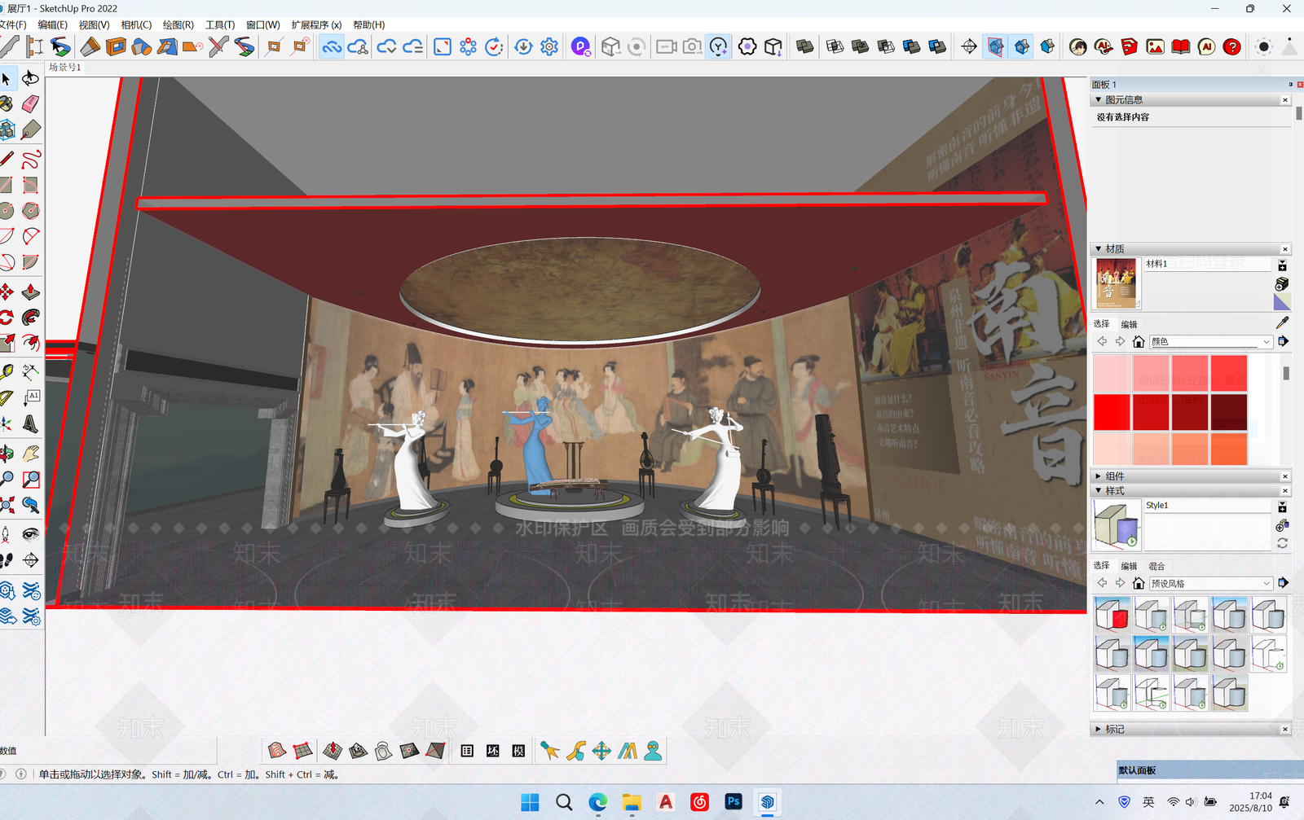Close the 标记 tags panel

pyautogui.click(x=1285, y=729)
